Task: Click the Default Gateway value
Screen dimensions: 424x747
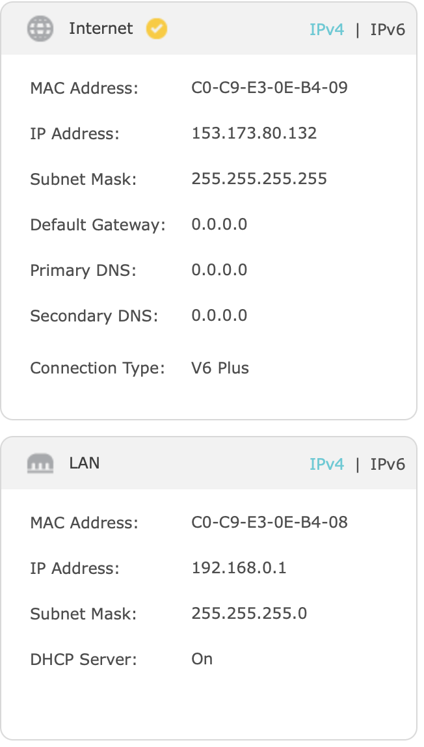Action: (x=219, y=224)
